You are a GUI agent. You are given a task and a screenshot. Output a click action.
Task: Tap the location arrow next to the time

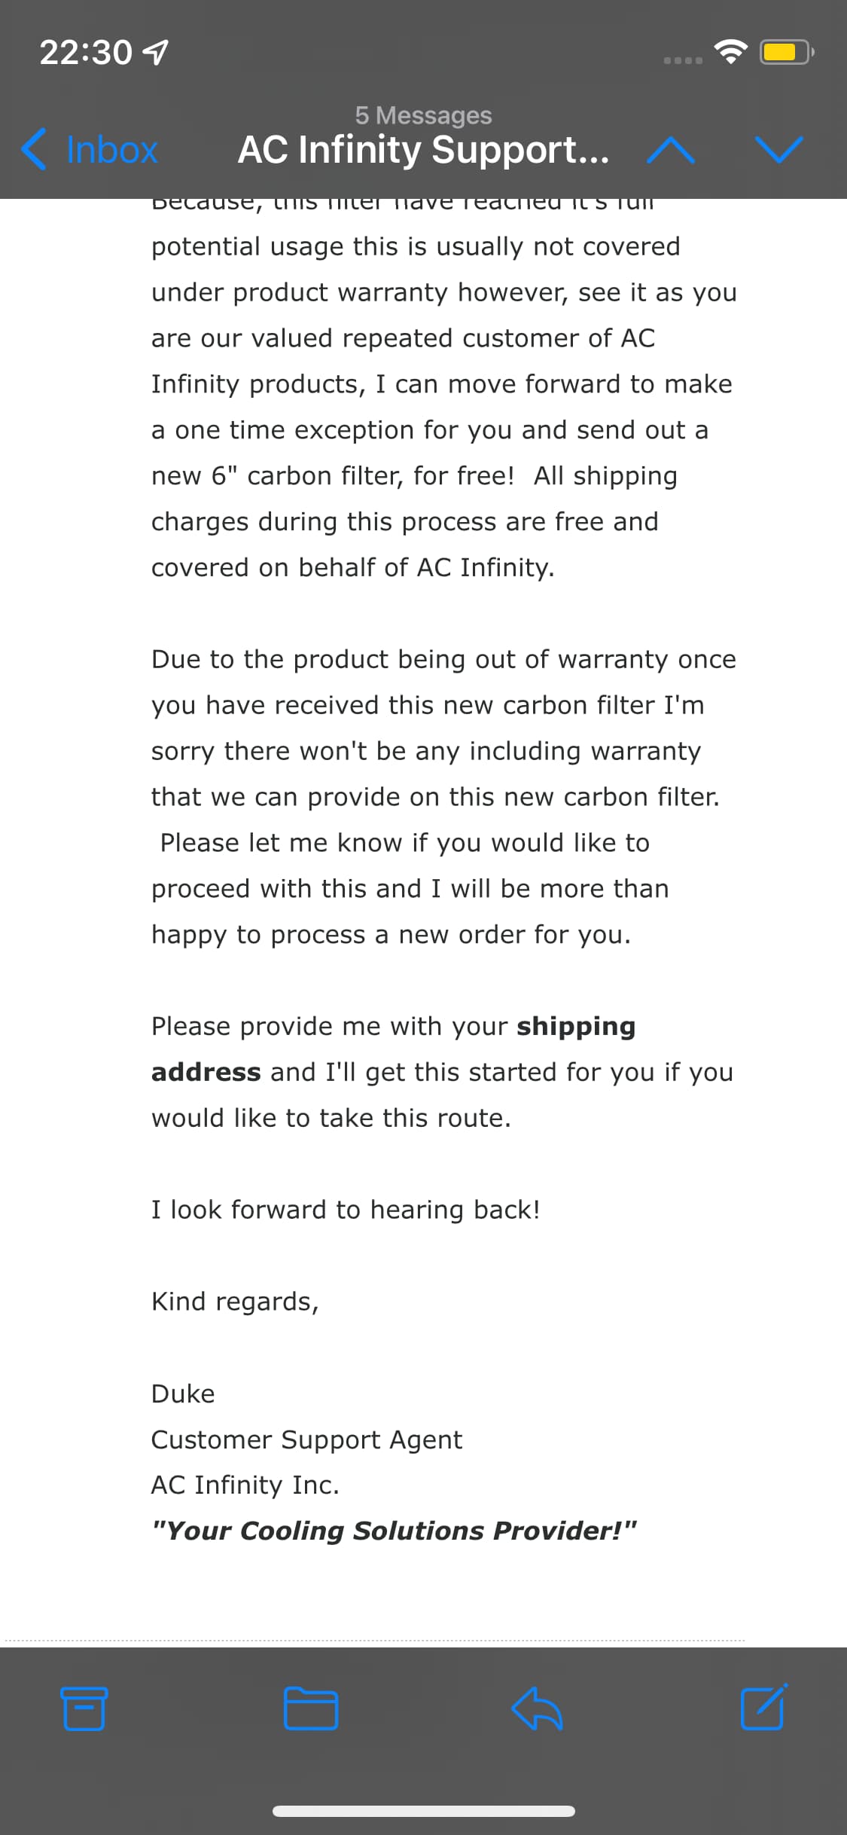(157, 52)
